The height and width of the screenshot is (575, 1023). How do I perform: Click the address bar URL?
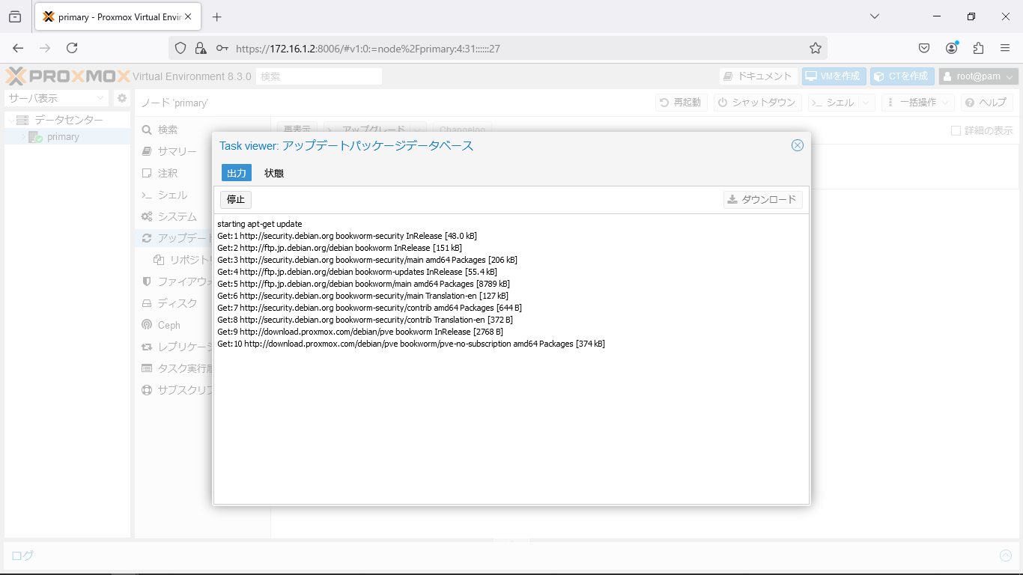[368, 49]
